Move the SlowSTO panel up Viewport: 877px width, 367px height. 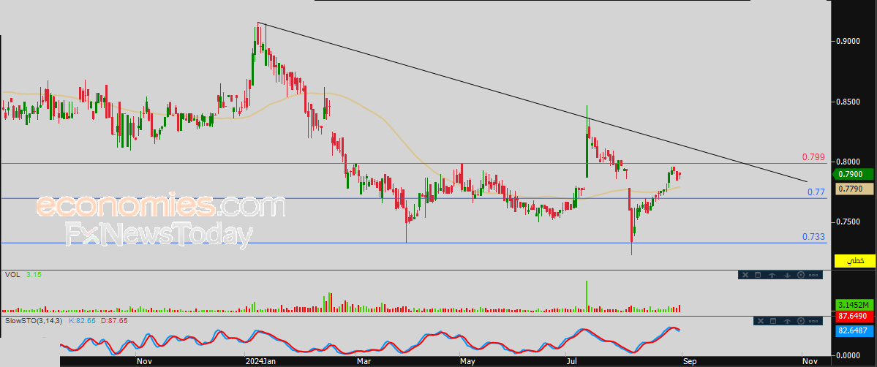786,320
